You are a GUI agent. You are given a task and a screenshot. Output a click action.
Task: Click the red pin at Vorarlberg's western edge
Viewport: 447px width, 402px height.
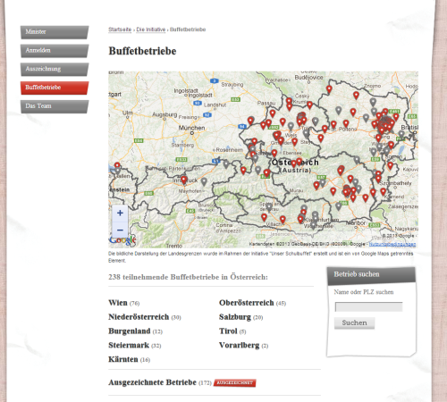(117, 165)
